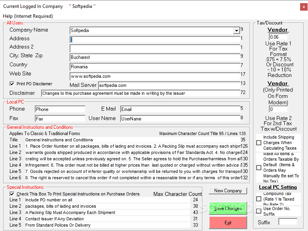Edit the Country field containing Romania
The width and height of the screenshot is (308, 231).
[155, 67]
